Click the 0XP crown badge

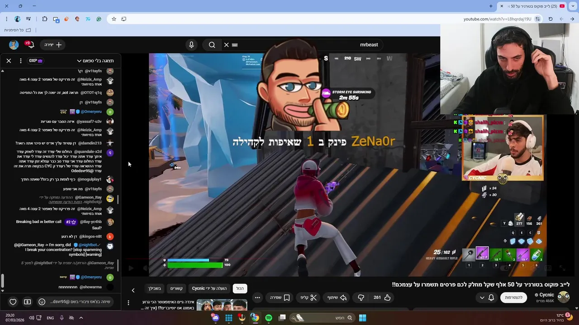[36, 60]
